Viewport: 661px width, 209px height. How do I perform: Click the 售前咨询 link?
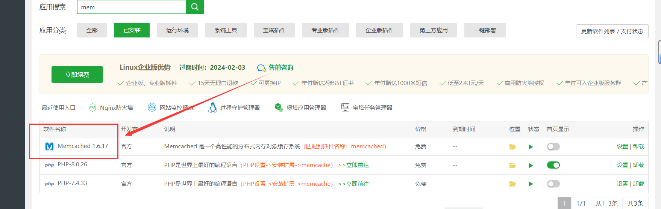pyautogui.click(x=281, y=68)
